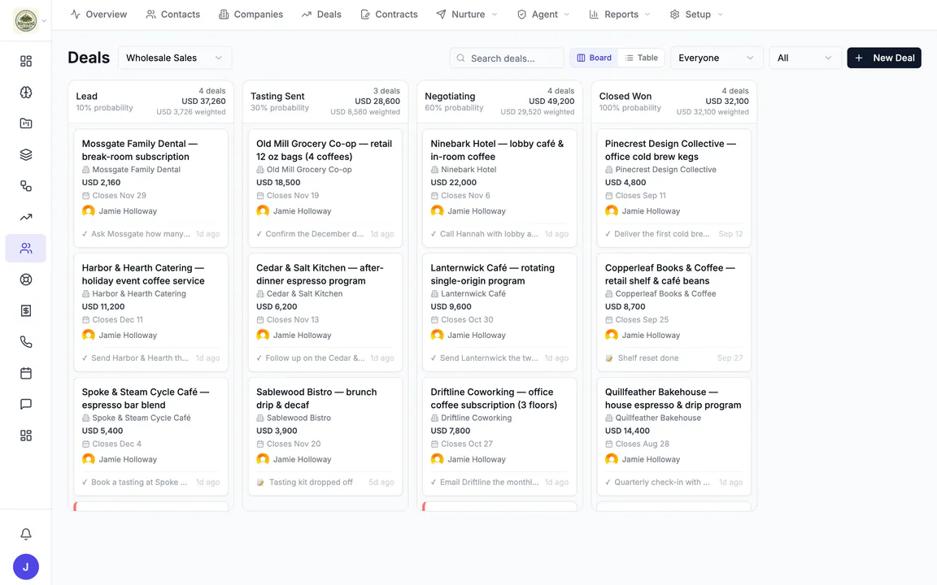Go to Contracts tab
937x585 pixels.
click(x=389, y=15)
